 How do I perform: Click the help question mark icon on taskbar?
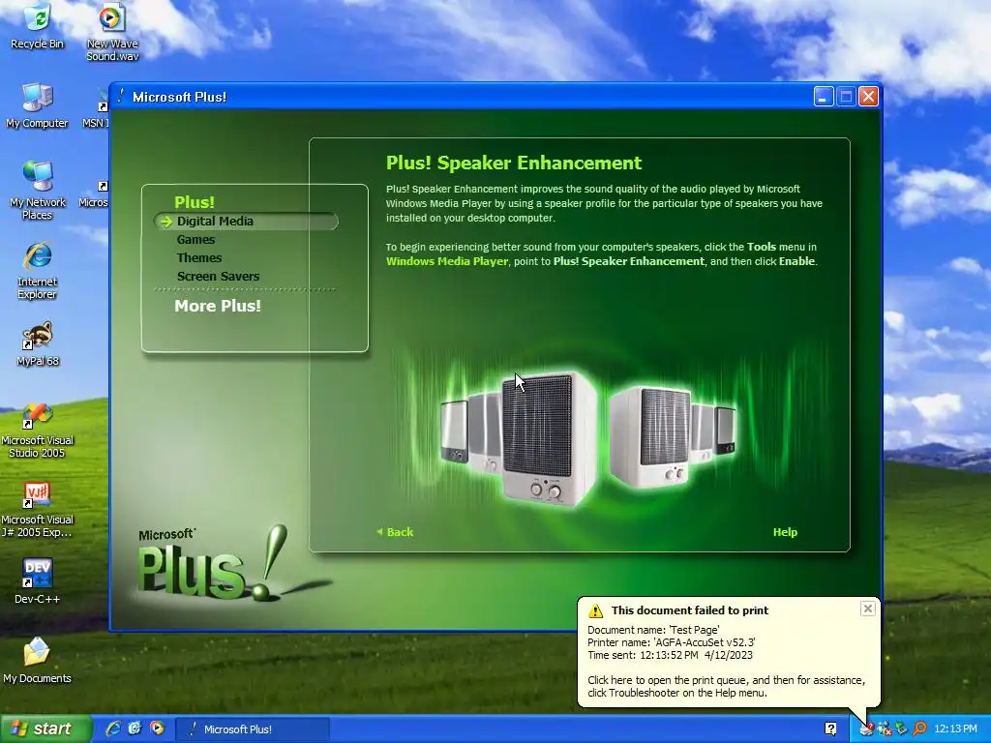[x=831, y=729]
